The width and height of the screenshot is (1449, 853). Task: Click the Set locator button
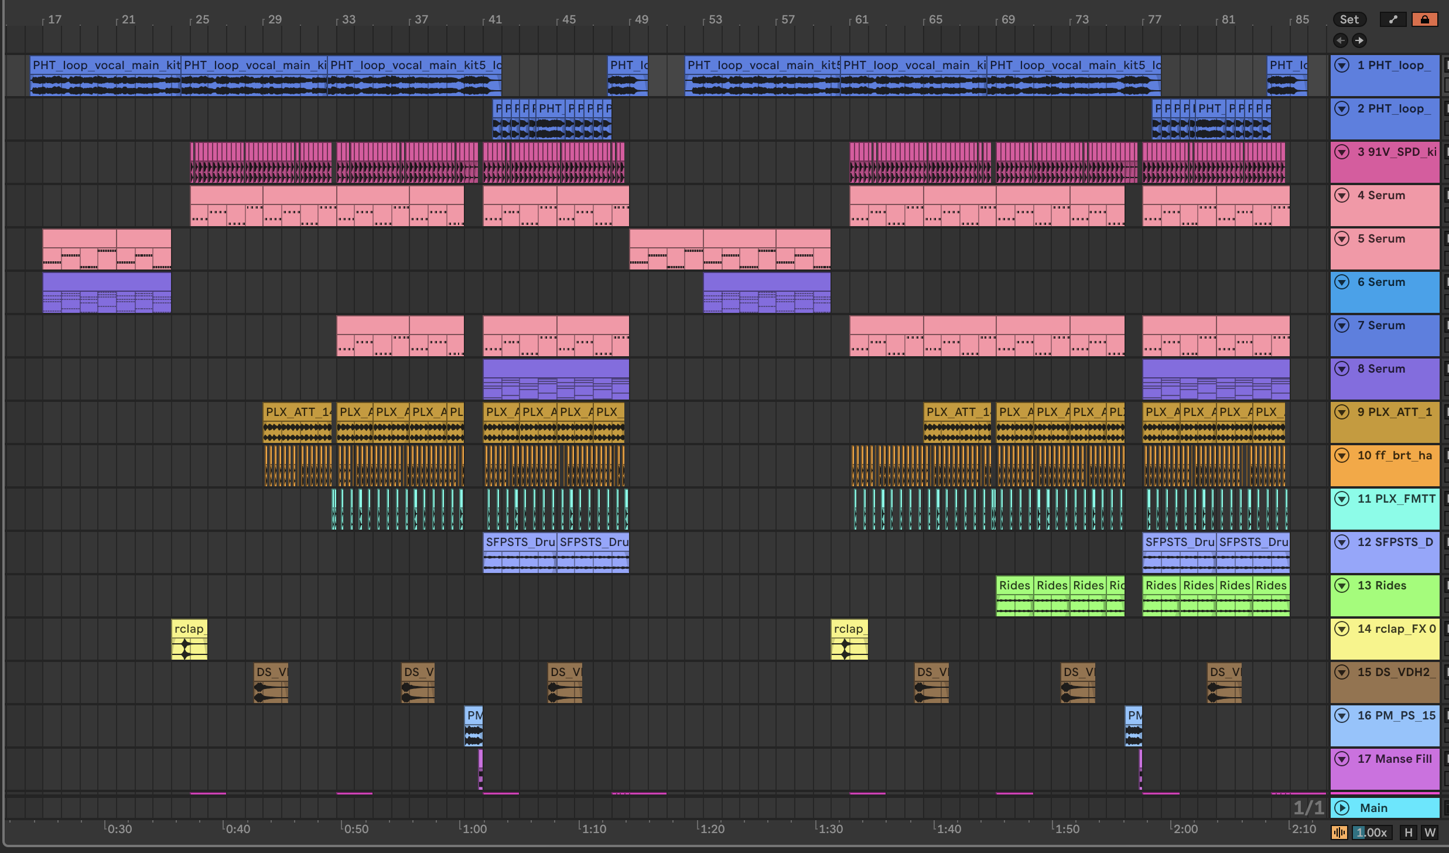1349,19
